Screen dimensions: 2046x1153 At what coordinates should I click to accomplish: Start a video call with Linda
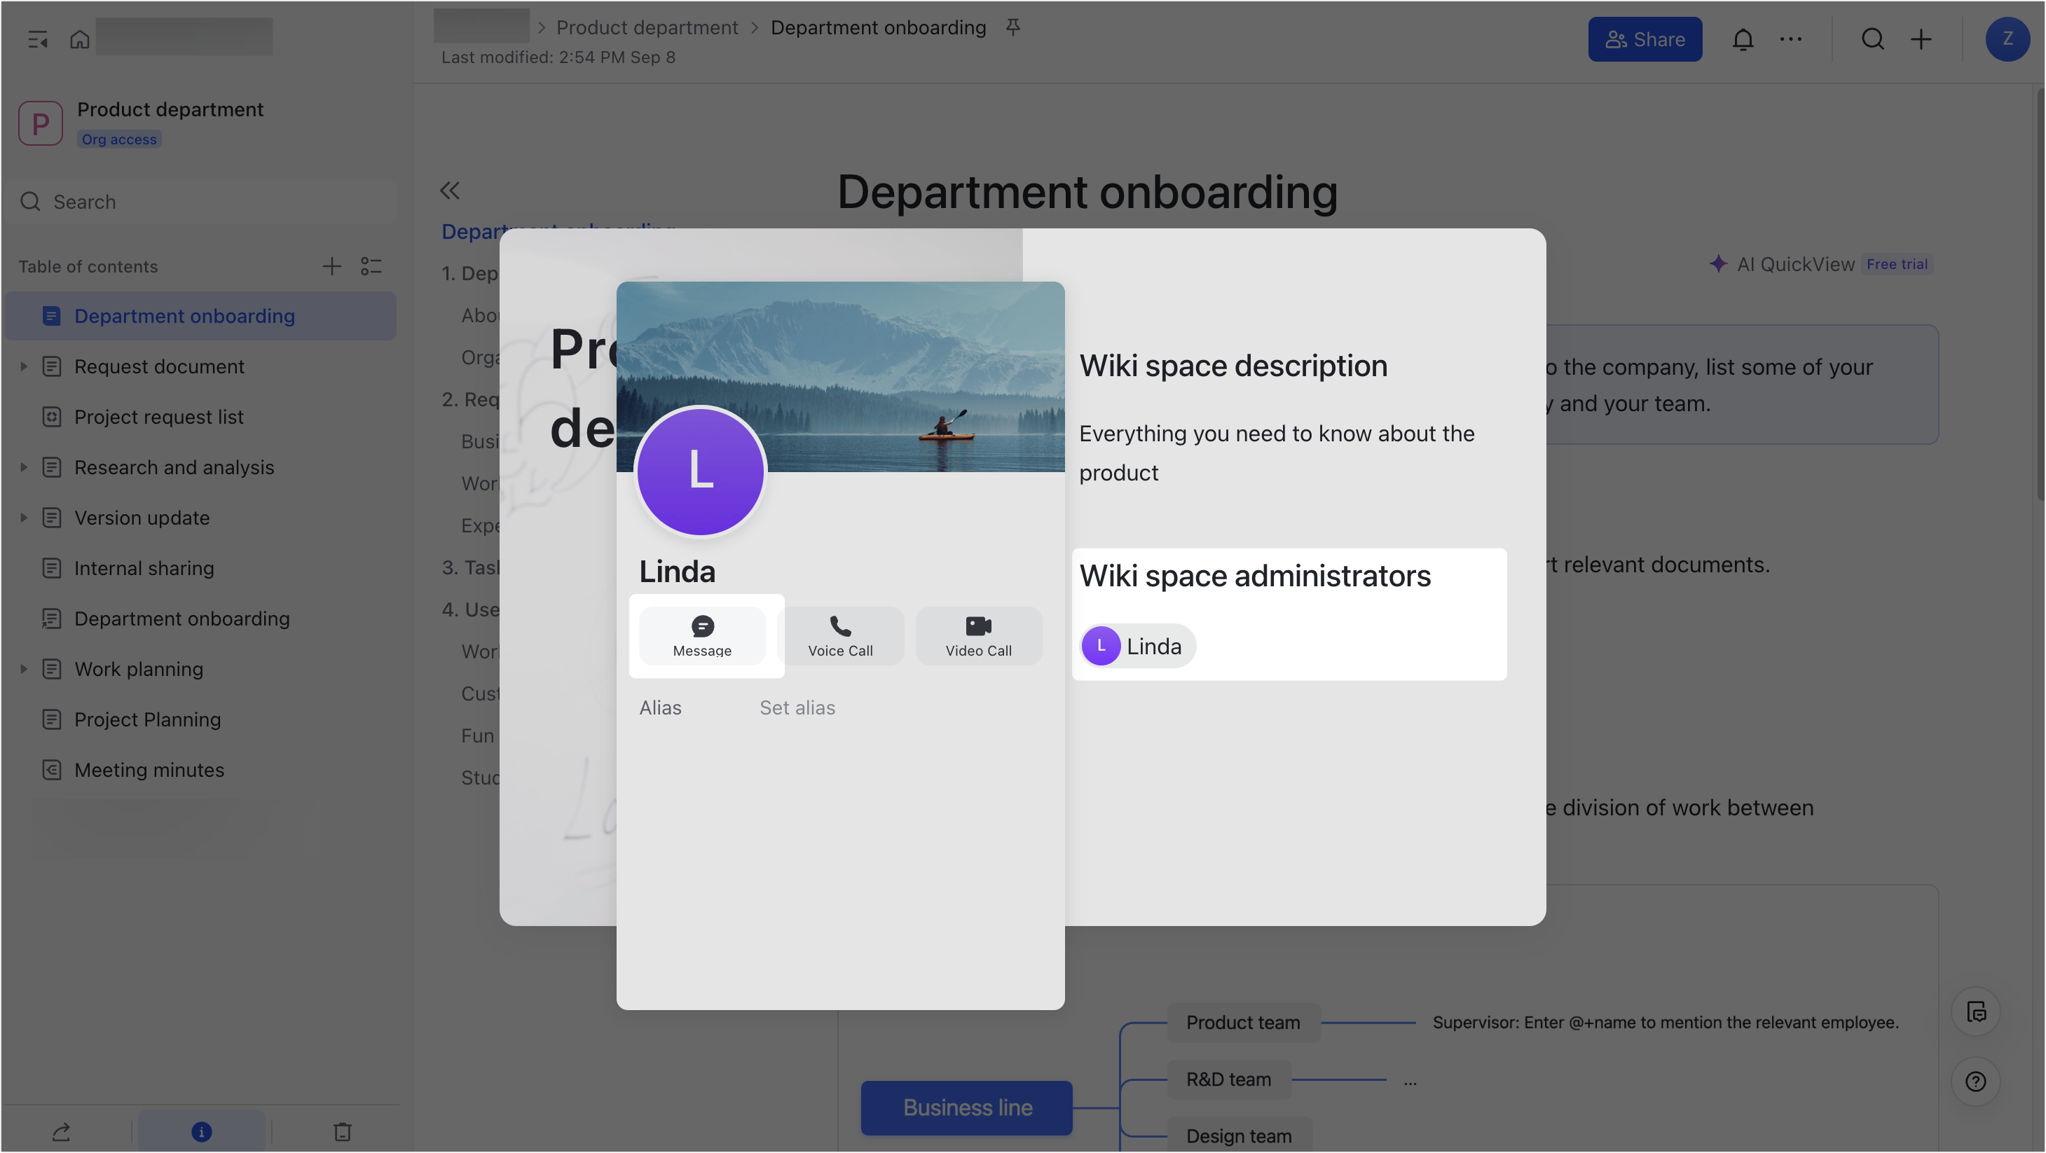[x=979, y=636]
